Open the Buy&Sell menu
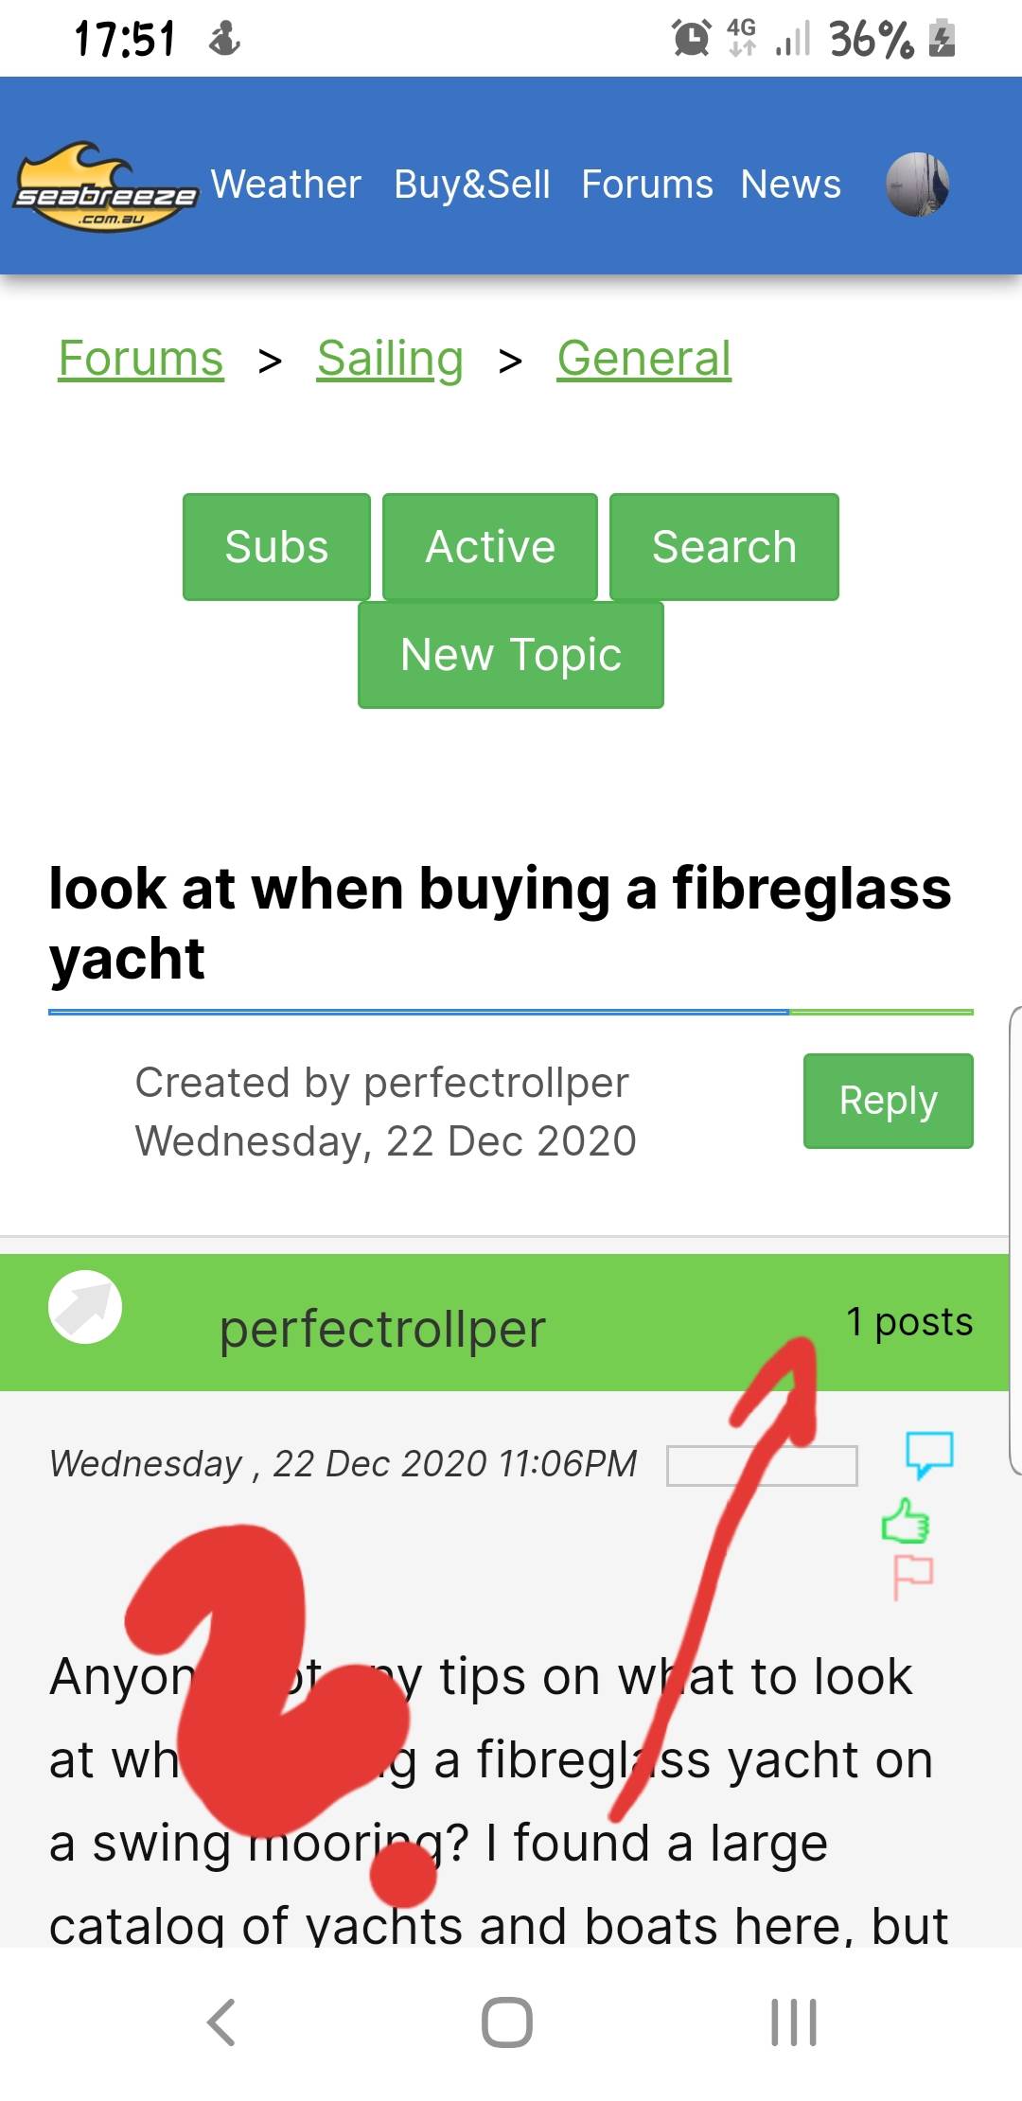 [x=471, y=185]
